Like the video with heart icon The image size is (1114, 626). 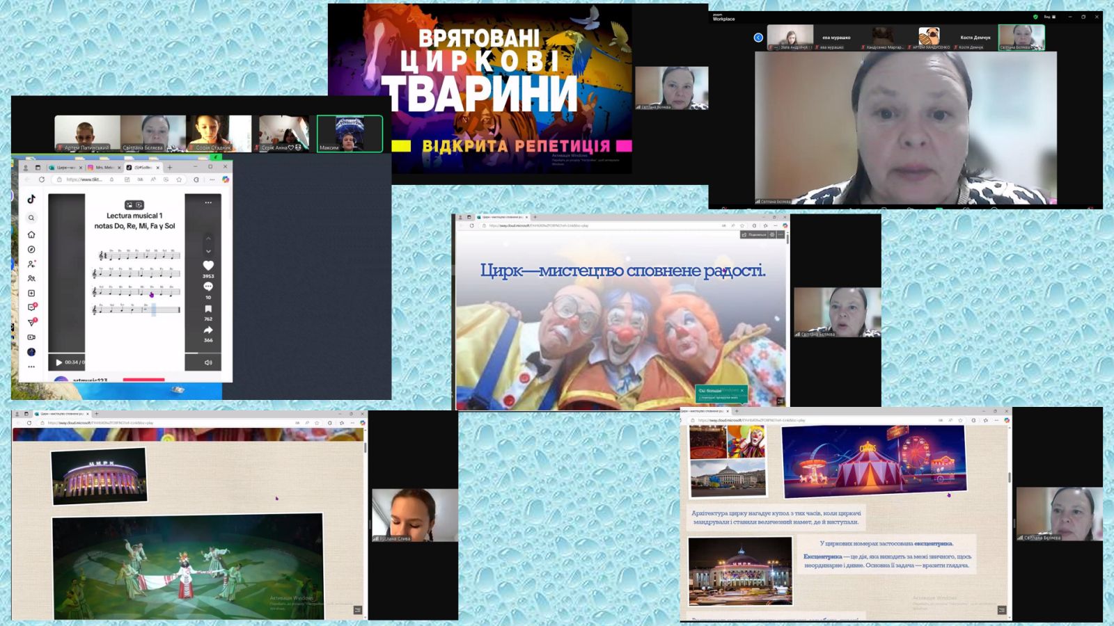(208, 266)
